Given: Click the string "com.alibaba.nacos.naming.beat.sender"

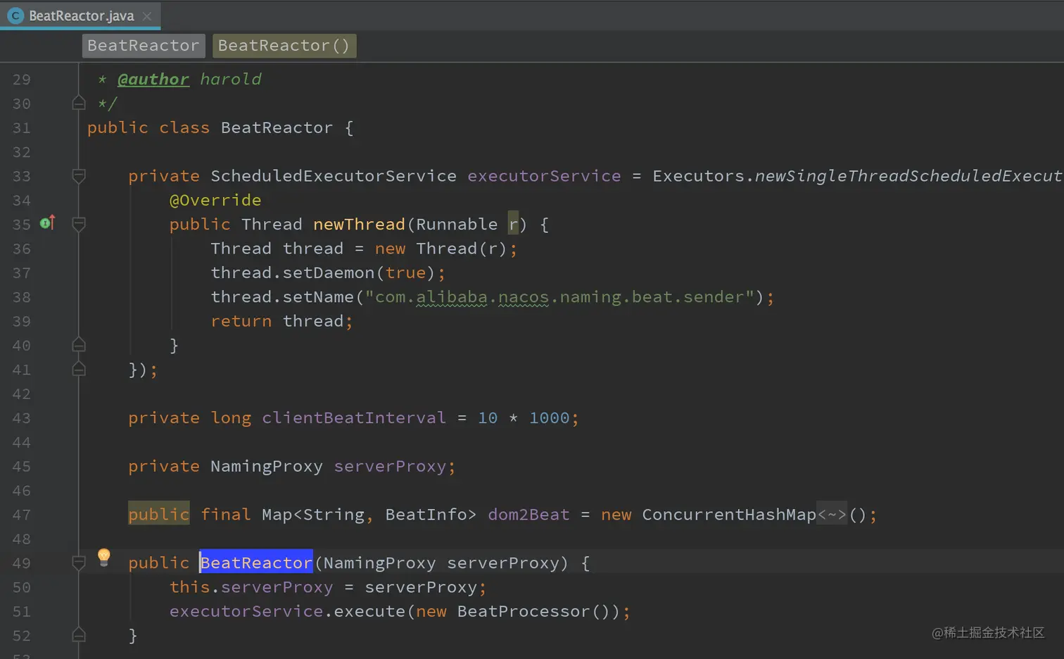Looking at the screenshot, I should point(559,297).
